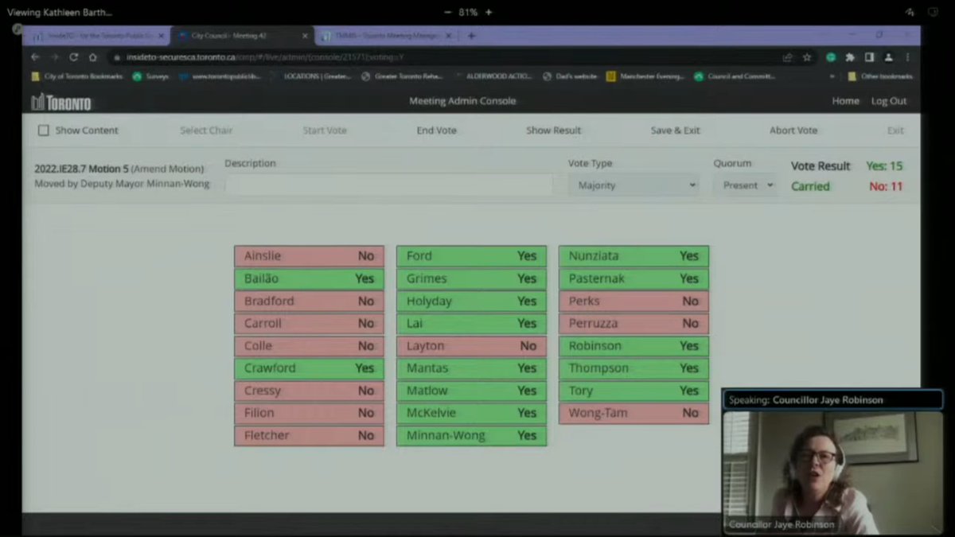Open the City of Toronto Bookmarks folder

[77, 76]
